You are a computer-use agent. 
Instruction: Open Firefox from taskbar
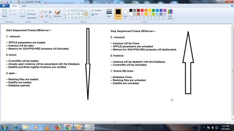pyautogui.click(x=58, y=127)
